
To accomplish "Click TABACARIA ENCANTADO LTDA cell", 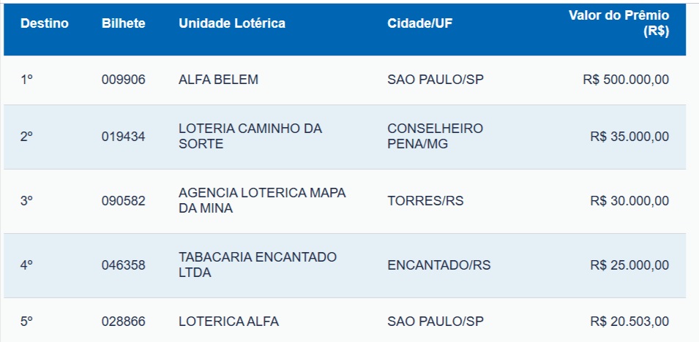I will 257,265.
